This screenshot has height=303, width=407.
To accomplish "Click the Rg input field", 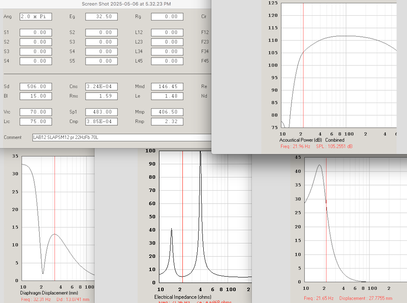I will [167, 17].
